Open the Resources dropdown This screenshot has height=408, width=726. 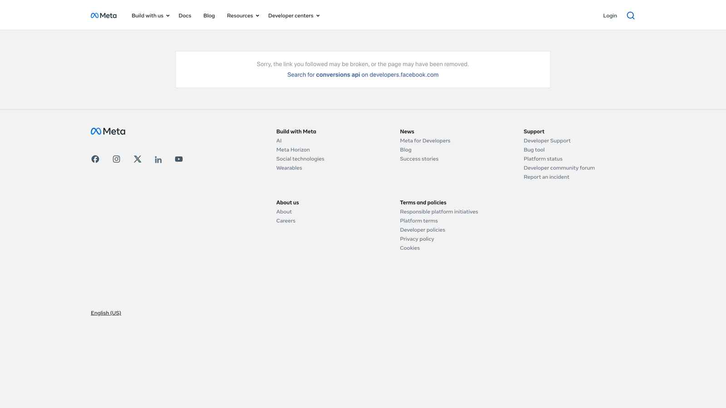click(242, 15)
